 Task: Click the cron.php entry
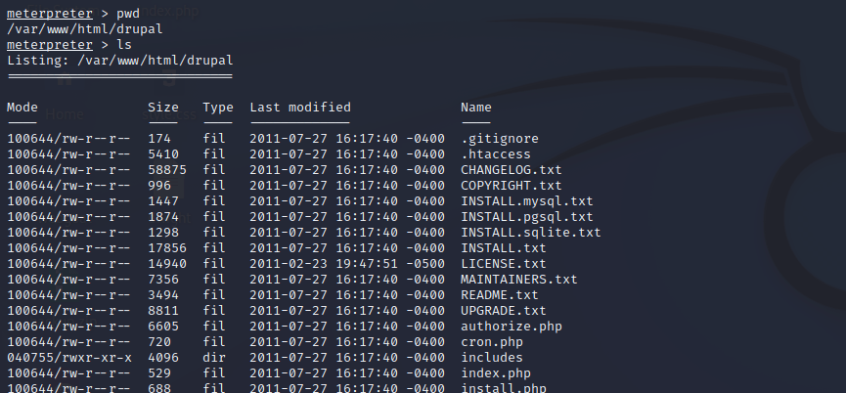492,342
